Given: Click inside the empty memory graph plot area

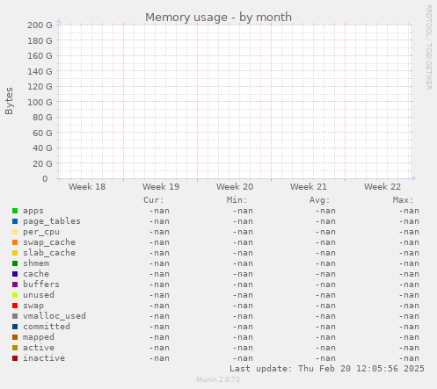Looking at the screenshot, I should pyautogui.click(x=235, y=102).
